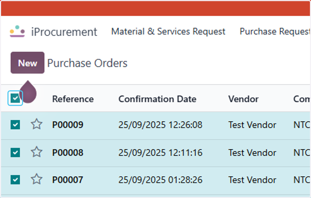Sort the list by the Reference column
The image size is (311, 198).
[73, 99]
